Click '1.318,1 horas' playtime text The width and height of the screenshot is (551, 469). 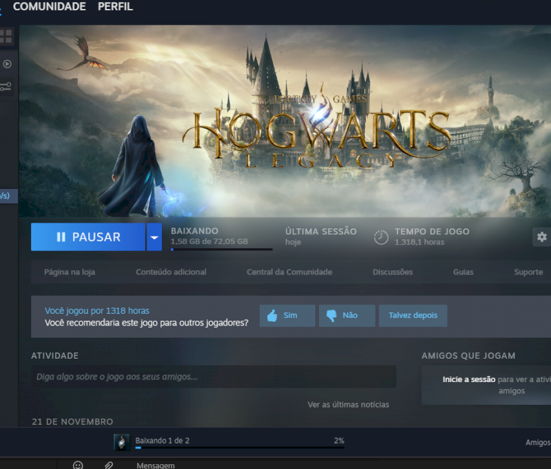point(419,242)
